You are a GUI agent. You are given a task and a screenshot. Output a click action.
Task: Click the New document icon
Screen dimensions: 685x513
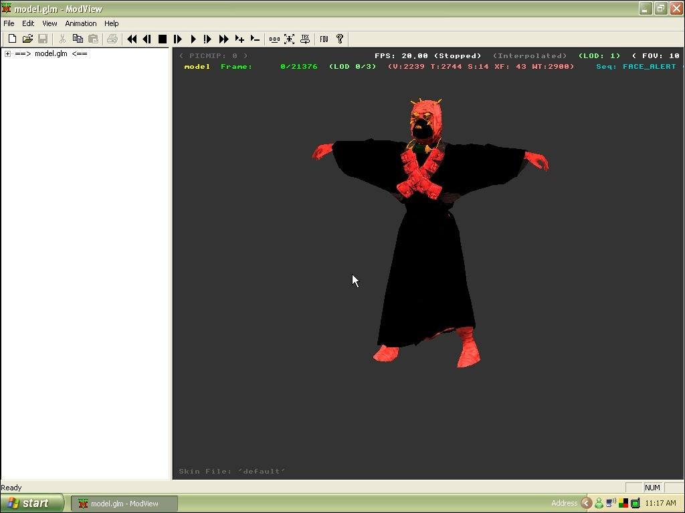12,39
